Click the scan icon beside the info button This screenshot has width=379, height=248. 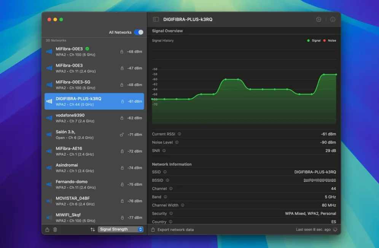(x=318, y=19)
